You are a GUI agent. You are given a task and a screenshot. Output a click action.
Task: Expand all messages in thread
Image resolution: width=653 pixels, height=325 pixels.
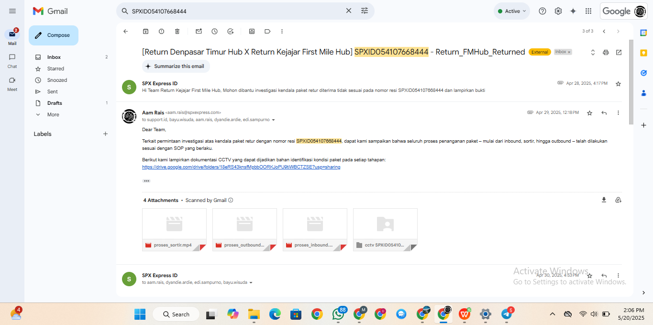coord(593,52)
